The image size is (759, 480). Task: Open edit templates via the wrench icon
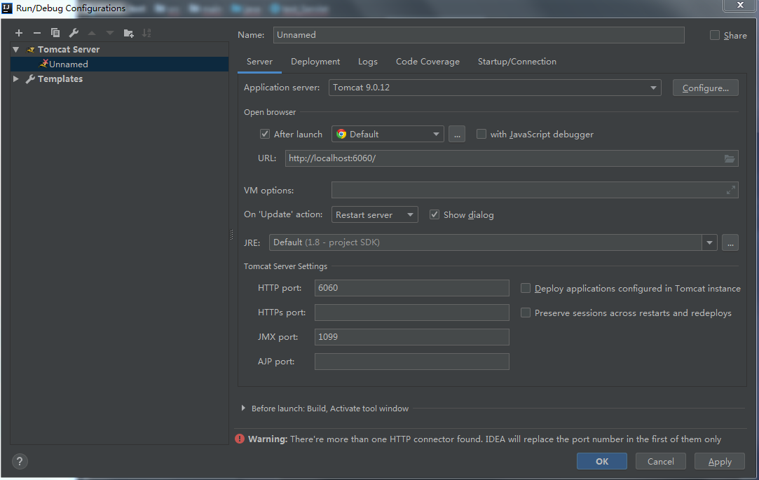[x=74, y=33]
